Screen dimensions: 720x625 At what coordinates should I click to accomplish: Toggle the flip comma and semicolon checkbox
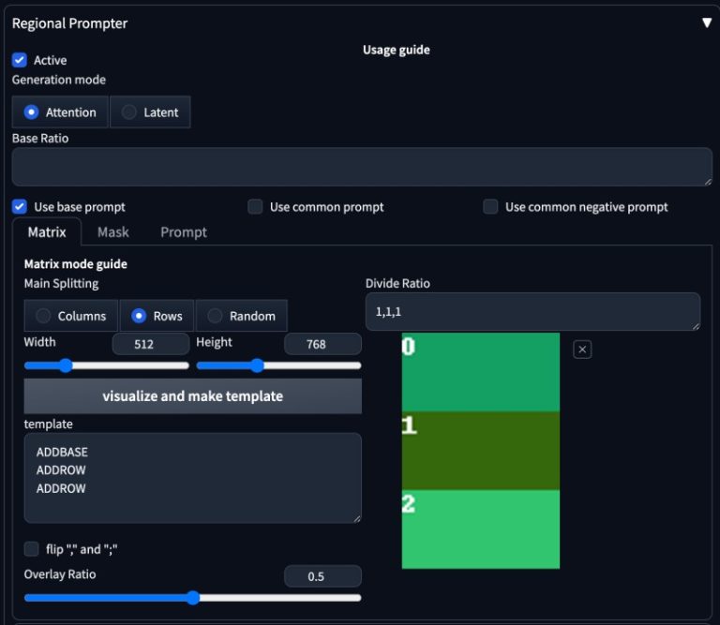coord(32,549)
